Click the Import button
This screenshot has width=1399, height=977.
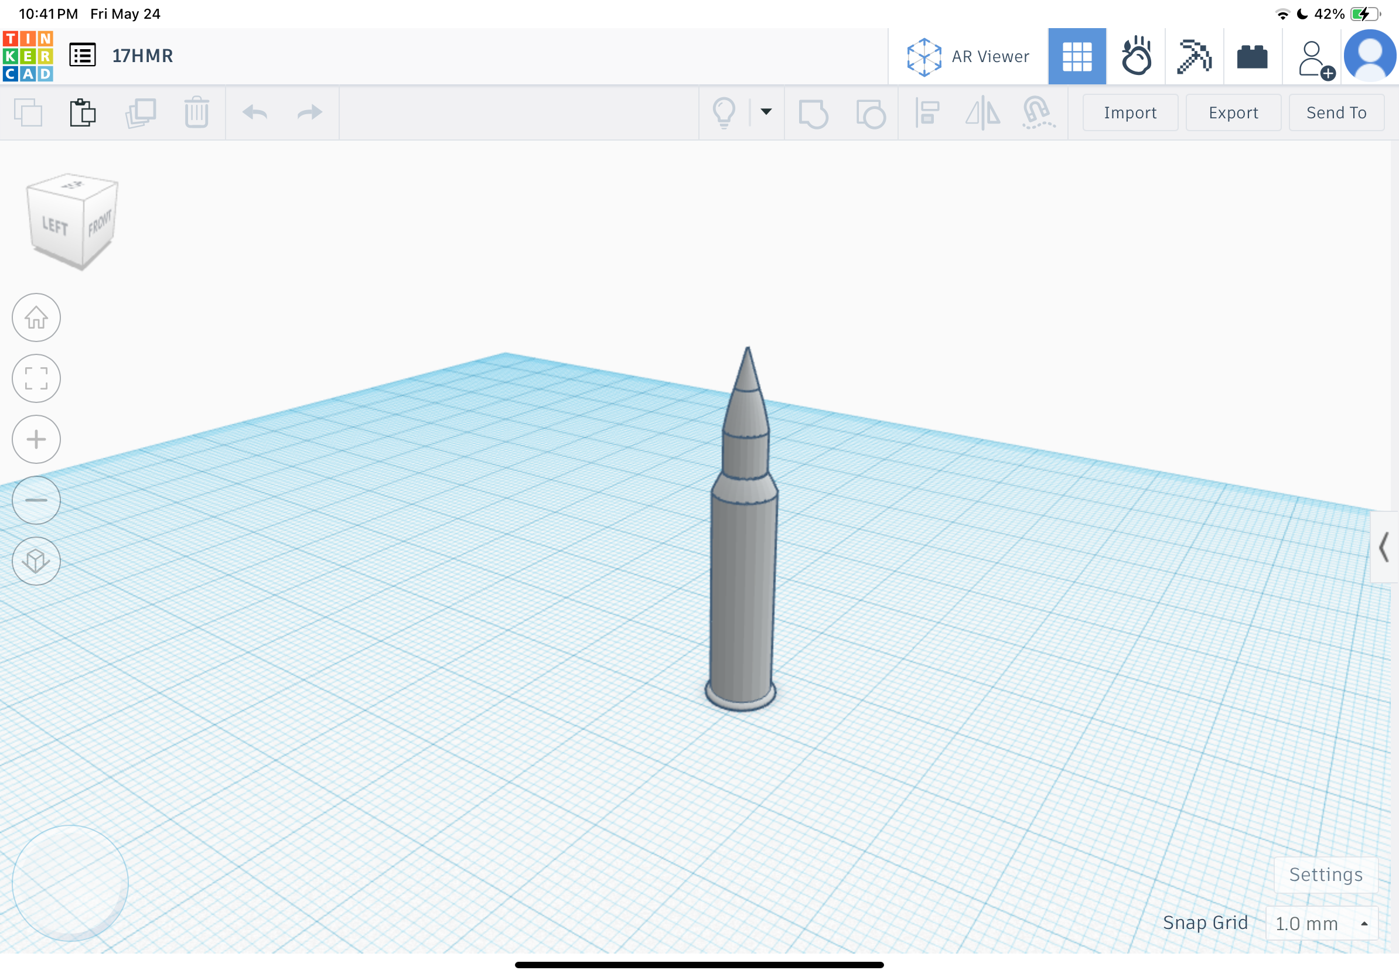pos(1130,112)
